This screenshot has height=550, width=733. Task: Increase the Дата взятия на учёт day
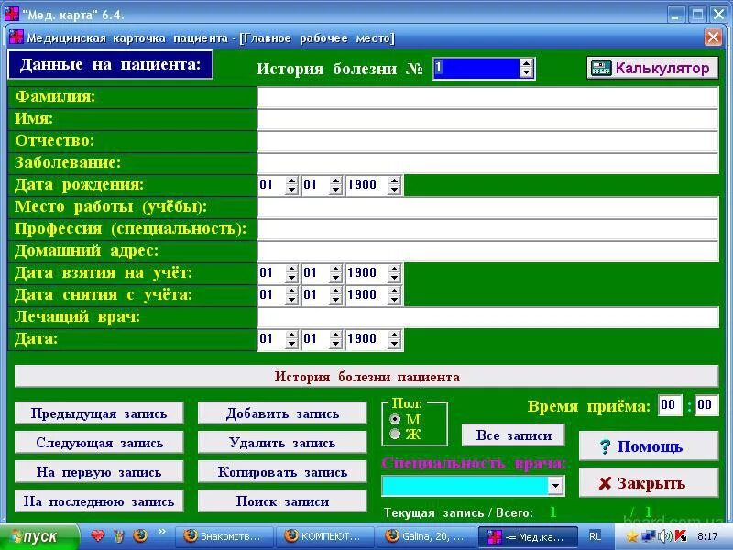coord(291,269)
